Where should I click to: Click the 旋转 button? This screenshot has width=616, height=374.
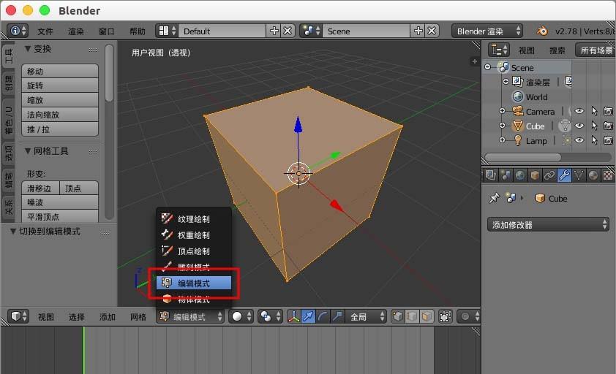60,85
